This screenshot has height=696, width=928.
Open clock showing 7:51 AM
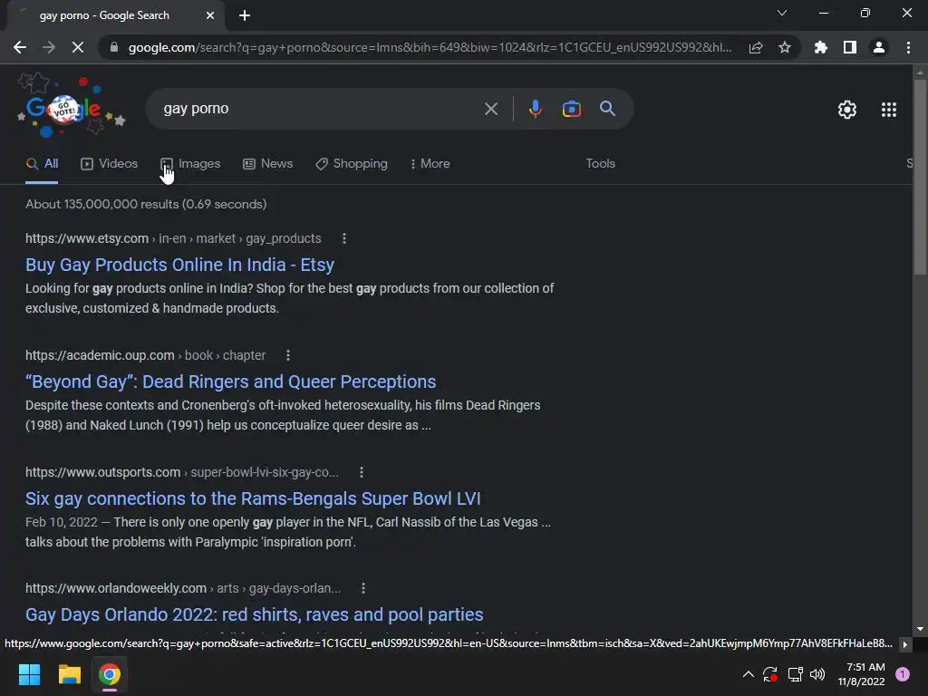click(861, 674)
